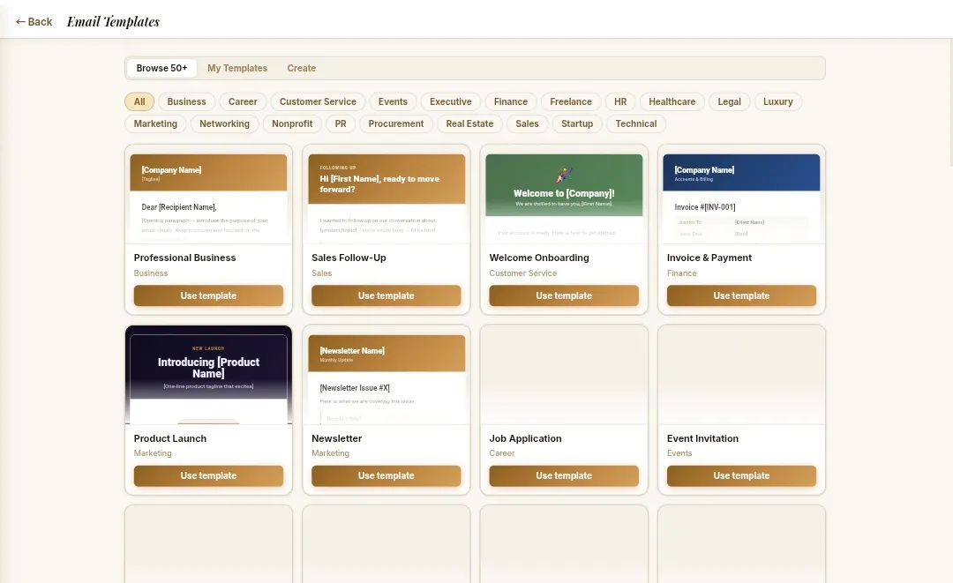Filter templates by Business category
The image size is (953, 583).
(186, 101)
